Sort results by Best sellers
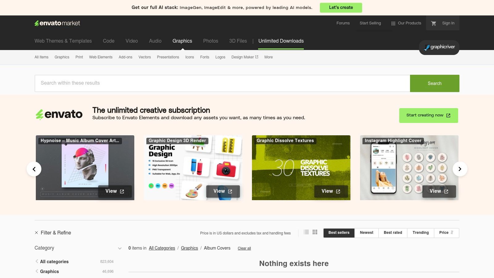494x278 pixels. [x=339, y=233]
